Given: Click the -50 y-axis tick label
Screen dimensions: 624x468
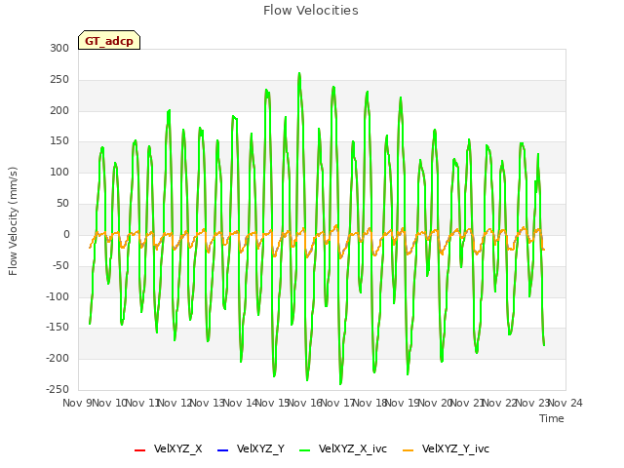Looking at the screenshot, I should point(60,265).
